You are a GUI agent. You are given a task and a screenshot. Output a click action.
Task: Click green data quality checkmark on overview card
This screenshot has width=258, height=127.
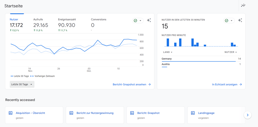point(135,21)
